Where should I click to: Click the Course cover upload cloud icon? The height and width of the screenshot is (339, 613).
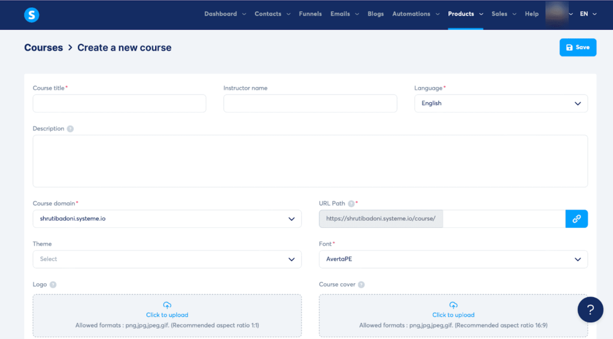453,305
